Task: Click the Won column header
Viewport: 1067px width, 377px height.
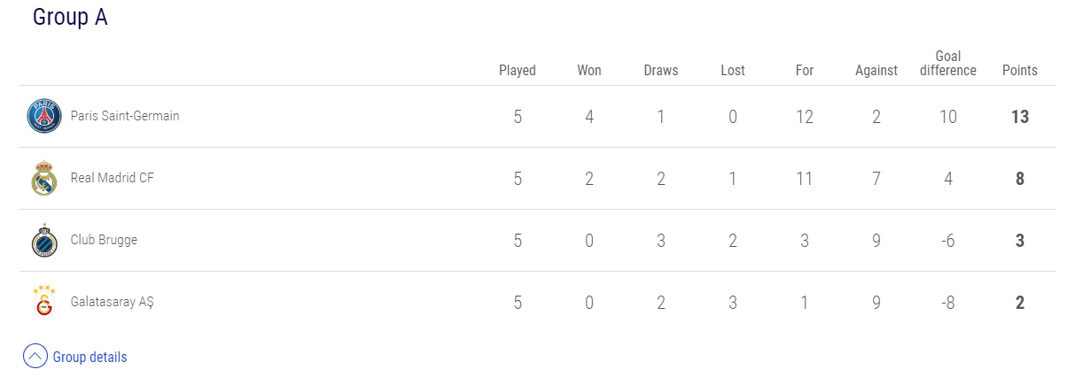Action: 589,70
